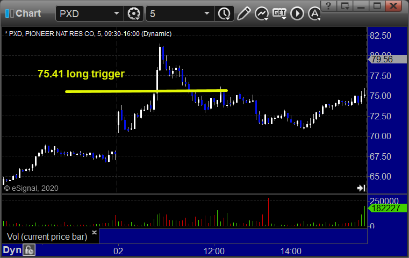
Task: Click the 67.50 price axis label
Action: [381, 156]
